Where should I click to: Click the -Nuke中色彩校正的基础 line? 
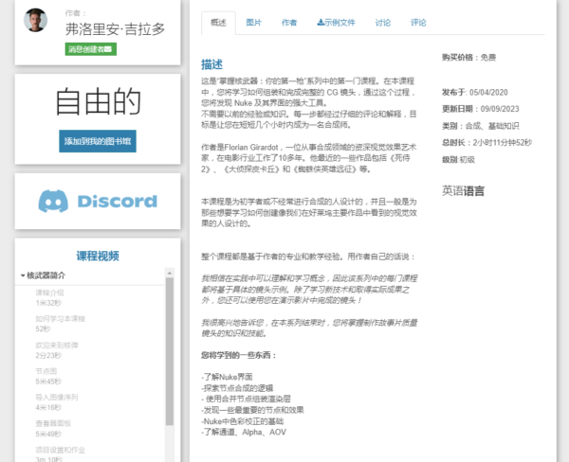[x=243, y=421]
